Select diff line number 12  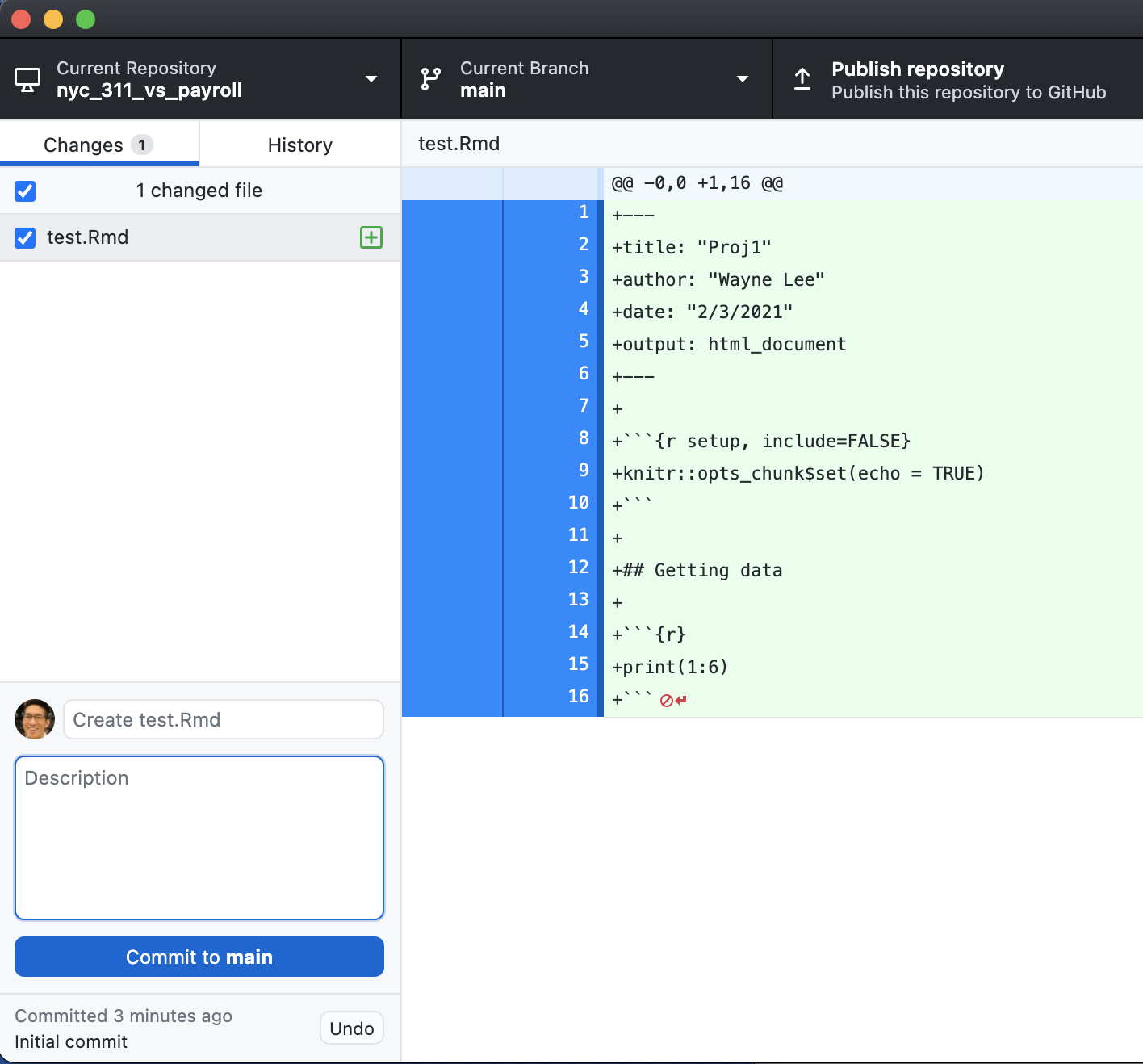[x=579, y=568]
